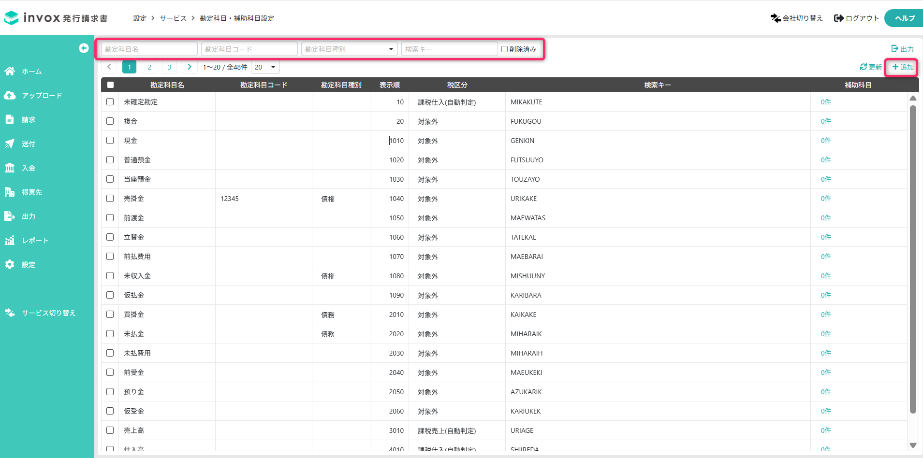The height and width of the screenshot is (458, 923).
Task: Open 入金 in the sidebar
Action: click(20, 168)
